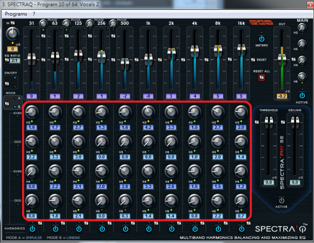Click the MODE A/B switch button
Image resolution: width=314 pixels, height=243 pixels.
pos(7,104)
